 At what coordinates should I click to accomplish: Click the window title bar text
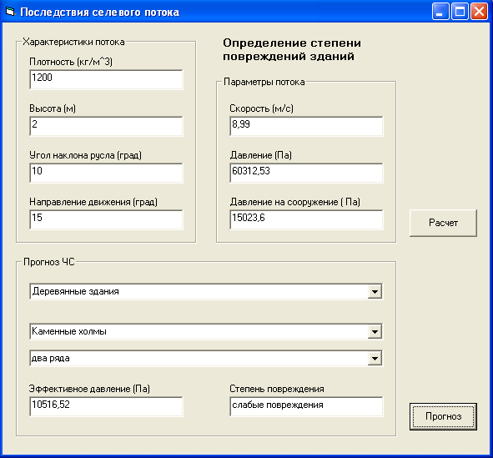pos(99,13)
